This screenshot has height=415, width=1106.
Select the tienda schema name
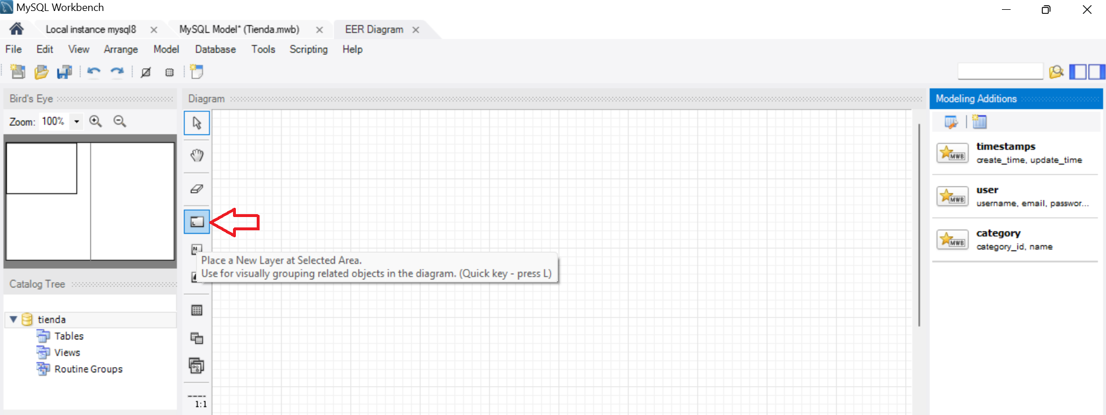coord(51,319)
